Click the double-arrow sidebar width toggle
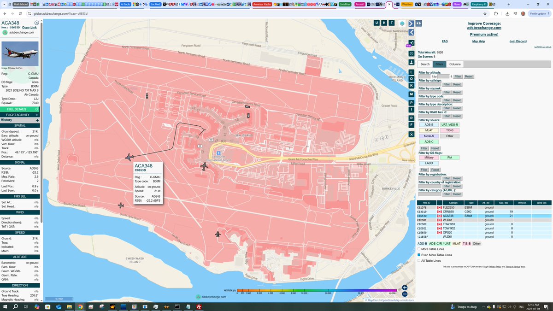Screen dimensions: 553x311 [419, 23]
